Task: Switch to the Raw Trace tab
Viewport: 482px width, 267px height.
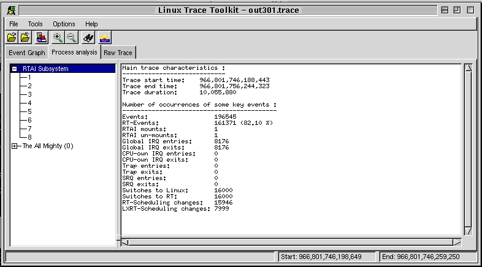Action: [118, 53]
